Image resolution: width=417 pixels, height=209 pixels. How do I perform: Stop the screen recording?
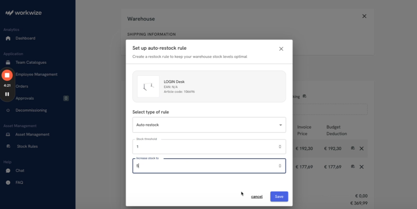(7, 75)
